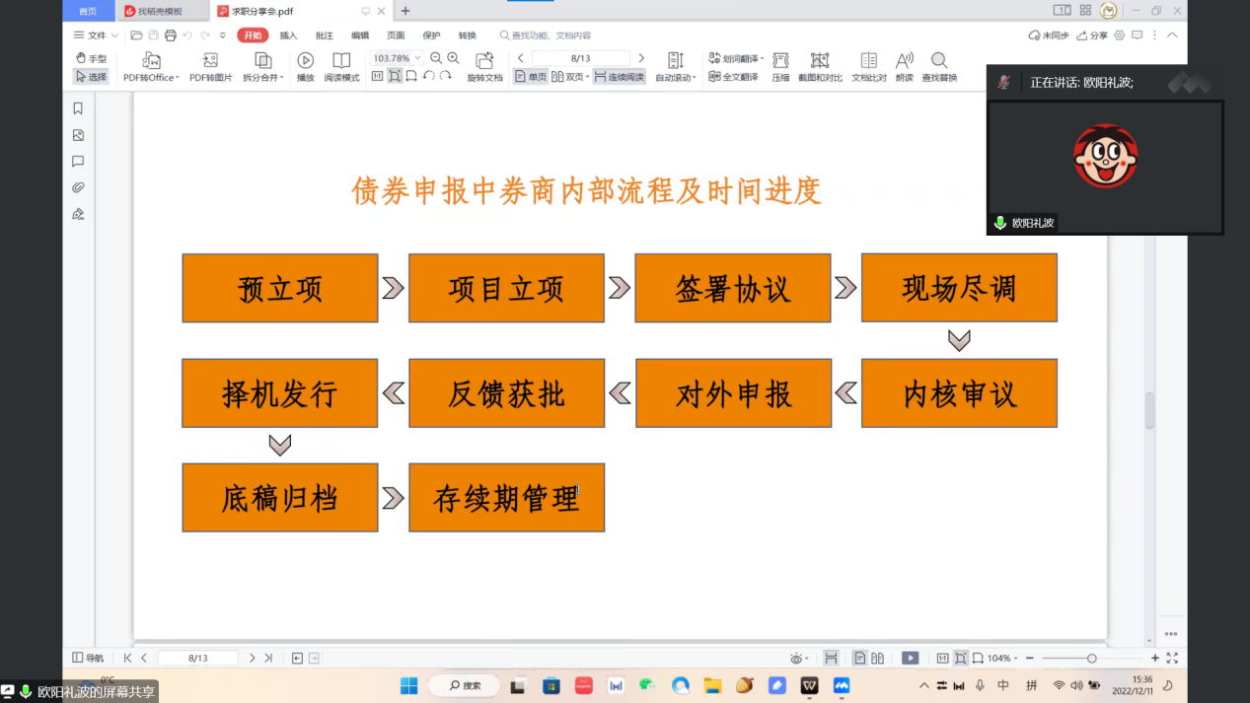Open the attachments paperclip sidebar icon

pyautogui.click(x=78, y=187)
